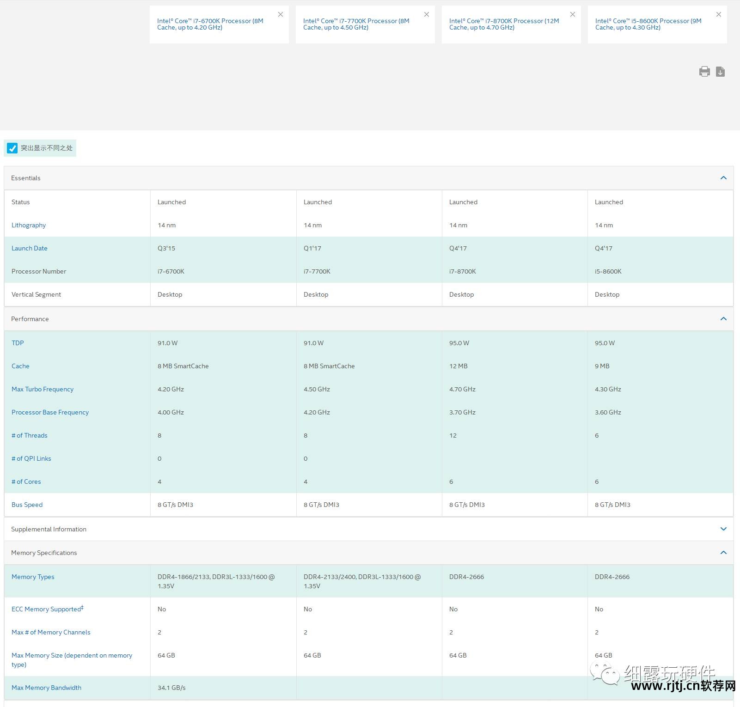Click the download/export icon
740x707 pixels.
(x=720, y=72)
